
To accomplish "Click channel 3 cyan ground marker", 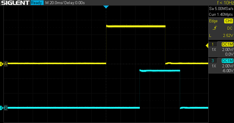I will tap(1, 108).
